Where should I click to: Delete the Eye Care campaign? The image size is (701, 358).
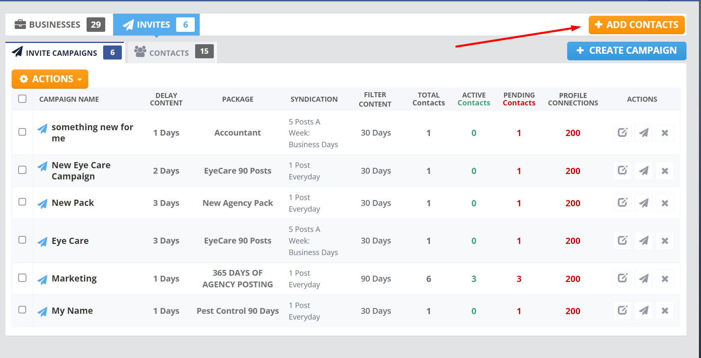pyautogui.click(x=665, y=241)
